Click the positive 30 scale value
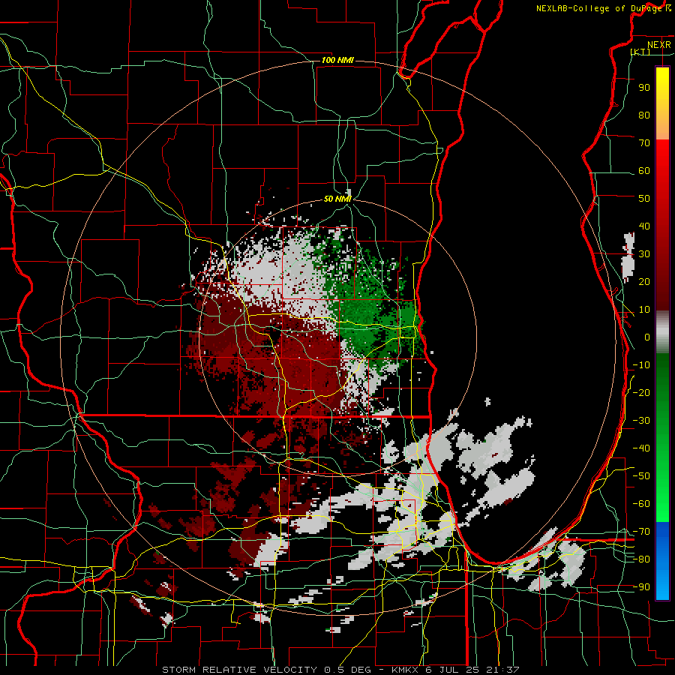Screen dimensions: 675x675 (x=644, y=254)
